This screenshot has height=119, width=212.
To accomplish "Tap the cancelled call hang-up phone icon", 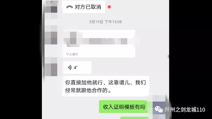I will pyautogui.click(x=69, y=7).
